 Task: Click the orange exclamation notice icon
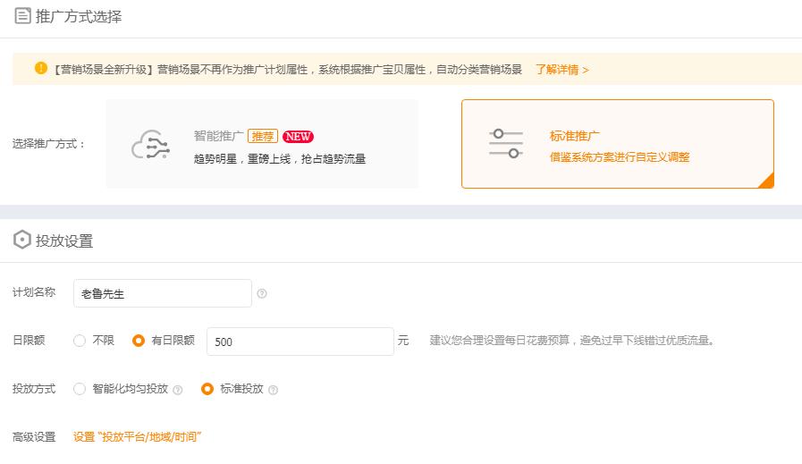tap(41, 68)
